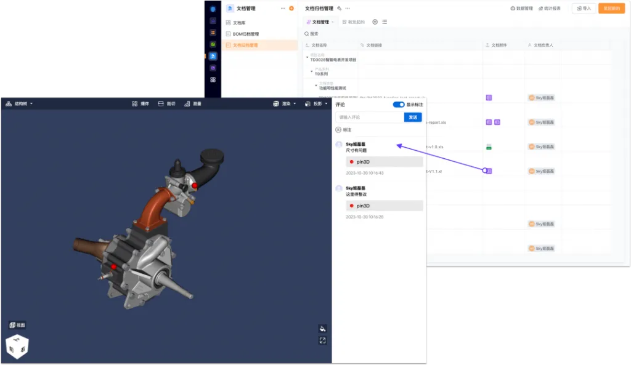Open the 渲染 render mode dropdown
Screen dimensions: 631x365
pyautogui.click(x=285, y=104)
